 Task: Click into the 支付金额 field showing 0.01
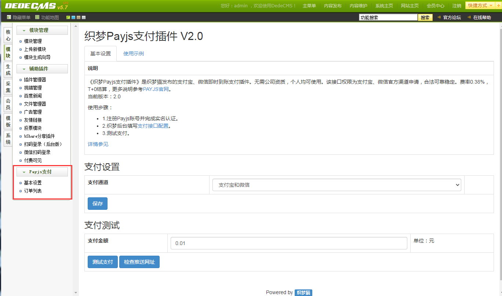tap(289, 243)
